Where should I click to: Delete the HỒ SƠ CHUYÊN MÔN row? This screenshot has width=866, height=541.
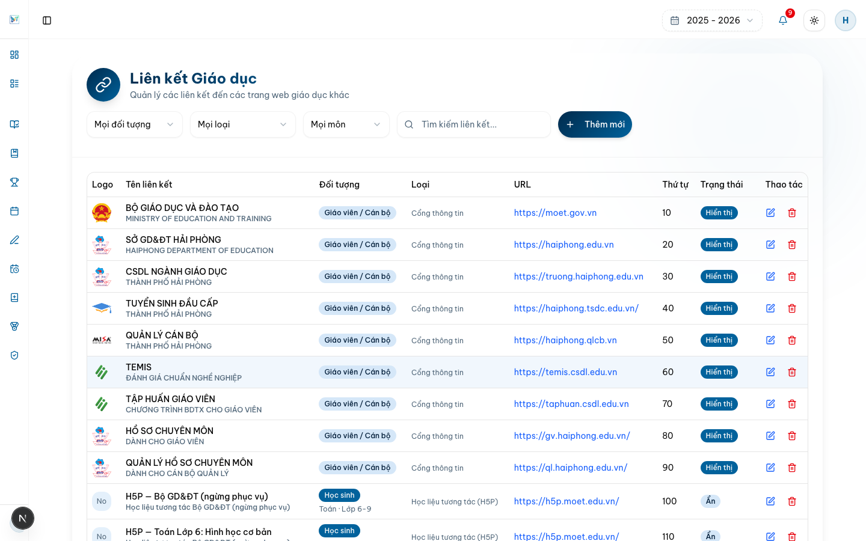(x=792, y=436)
